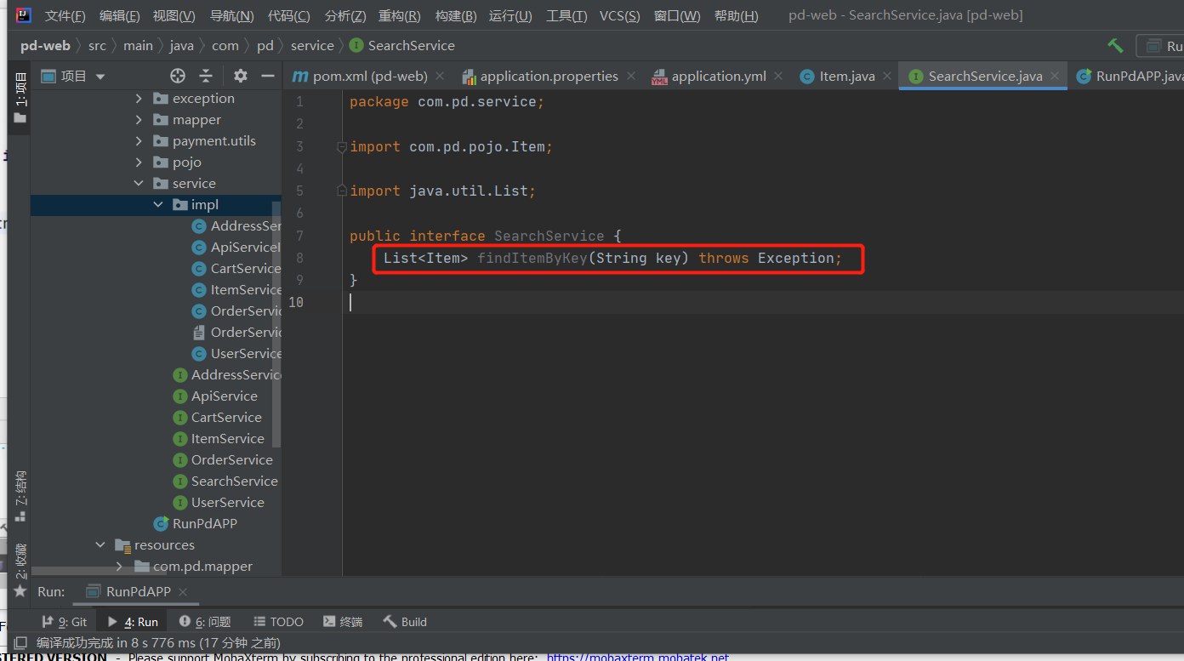Viewport: 1184px width, 661px height.
Task: Select RunPdAPP class in project tree
Action: tap(196, 524)
